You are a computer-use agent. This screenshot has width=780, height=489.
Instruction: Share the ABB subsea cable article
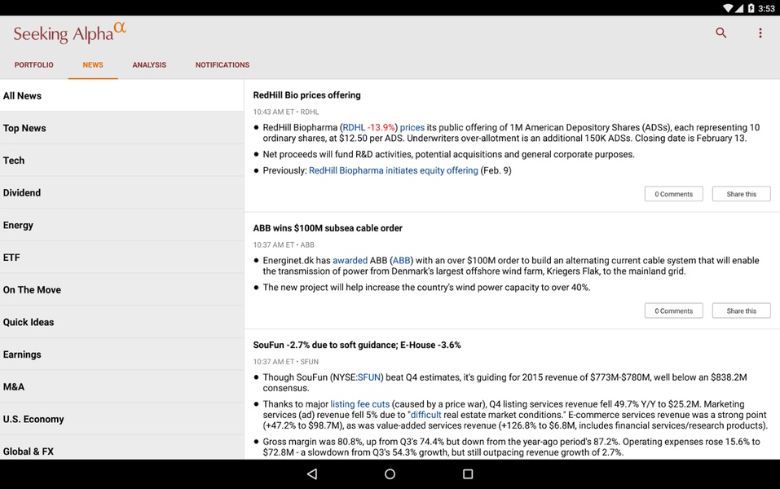(x=741, y=311)
